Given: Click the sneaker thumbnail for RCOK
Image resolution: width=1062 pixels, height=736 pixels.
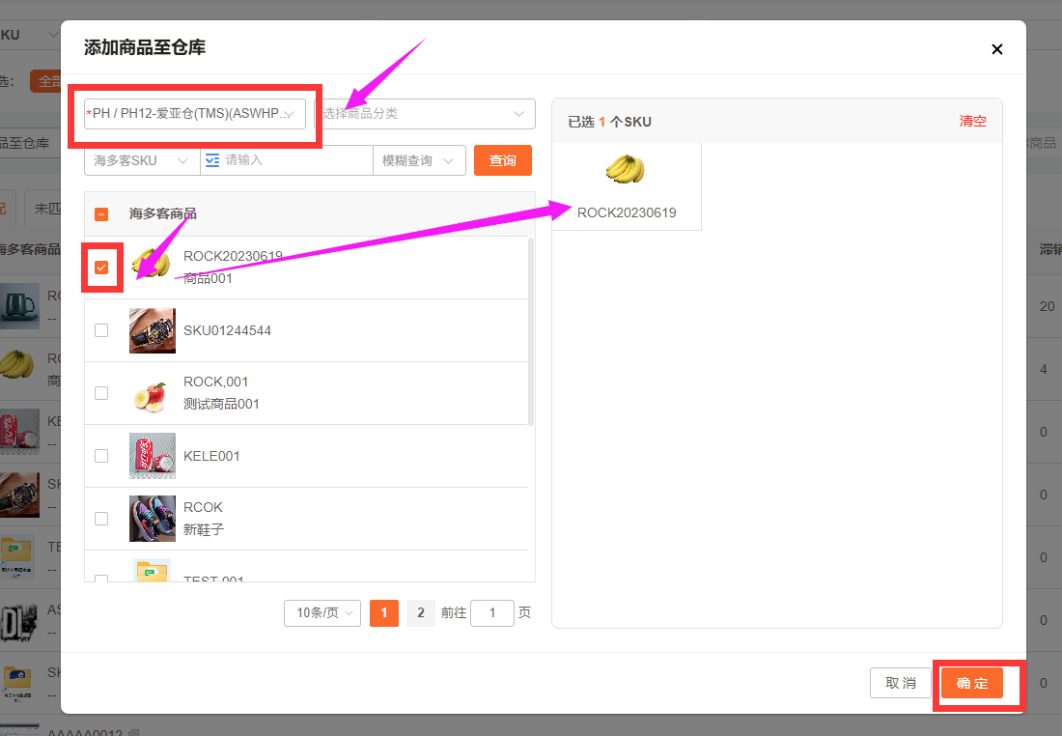Looking at the screenshot, I should tap(153, 519).
